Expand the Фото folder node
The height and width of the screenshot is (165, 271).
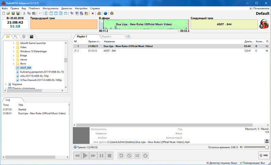tap(13, 64)
